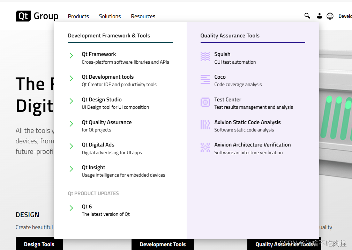The width and height of the screenshot is (352, 250).
Task: Open Qt Quality Assurance page
Action: point(107,122)
